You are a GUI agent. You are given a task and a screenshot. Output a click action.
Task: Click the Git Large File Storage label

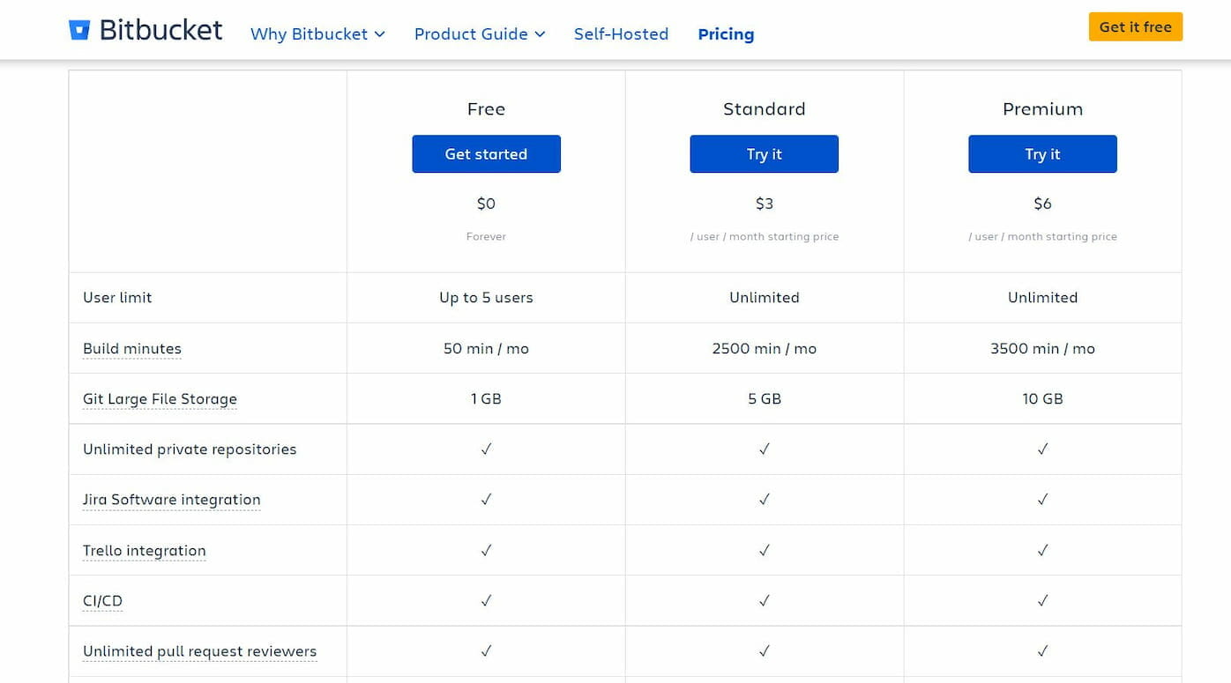click(160, 398)
